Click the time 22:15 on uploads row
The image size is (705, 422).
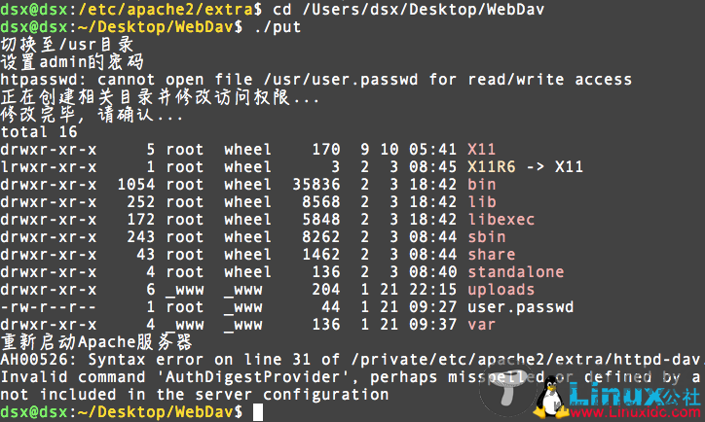[x=432, y=289]
